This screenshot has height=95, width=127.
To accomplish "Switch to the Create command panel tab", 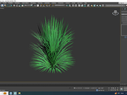I will coord(122,9).
